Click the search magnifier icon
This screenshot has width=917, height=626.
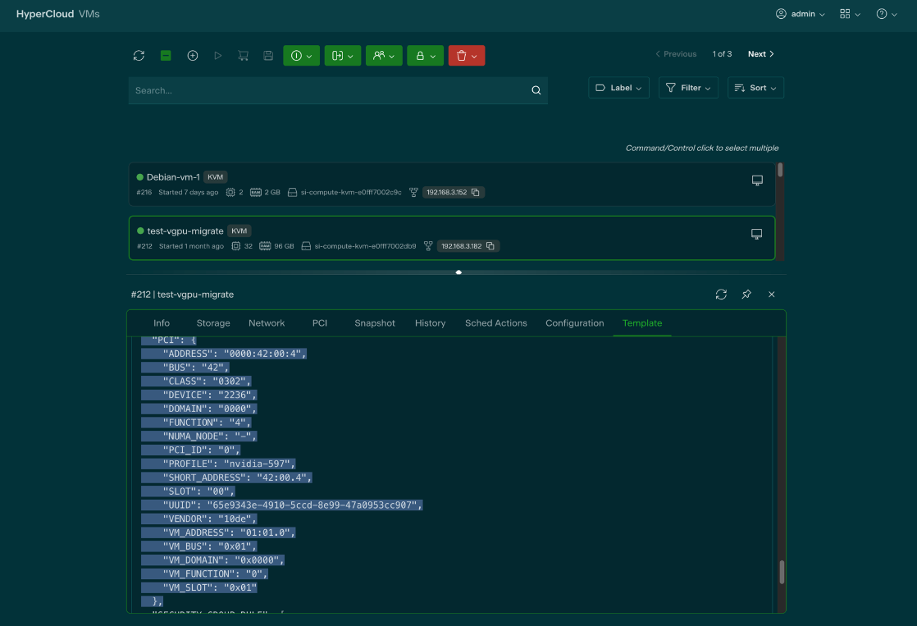(x=536, y=91)
